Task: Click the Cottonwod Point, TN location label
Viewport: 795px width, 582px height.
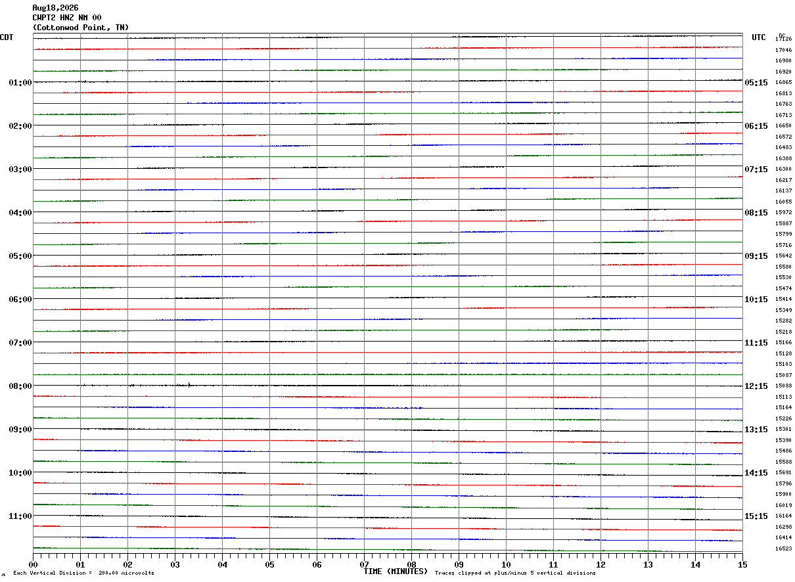Action: click(81, 28)
